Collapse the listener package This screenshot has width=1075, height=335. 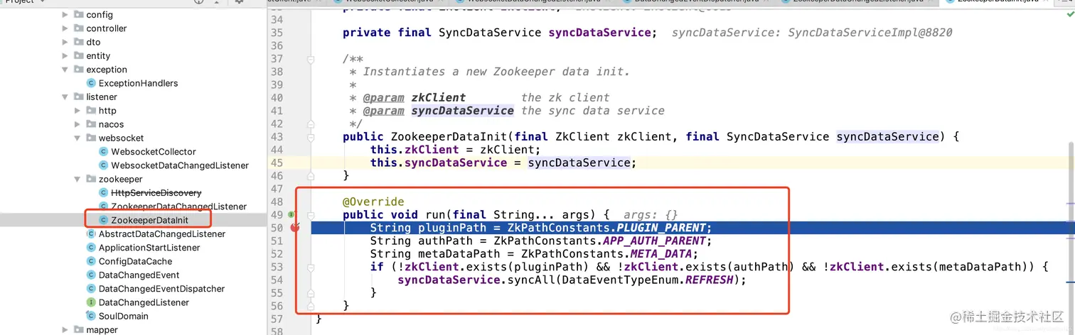[x=65, y=97]
